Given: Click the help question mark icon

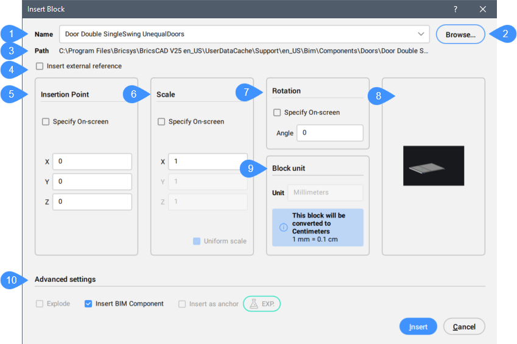Looking at the screenshot, I should pos(455,9).
